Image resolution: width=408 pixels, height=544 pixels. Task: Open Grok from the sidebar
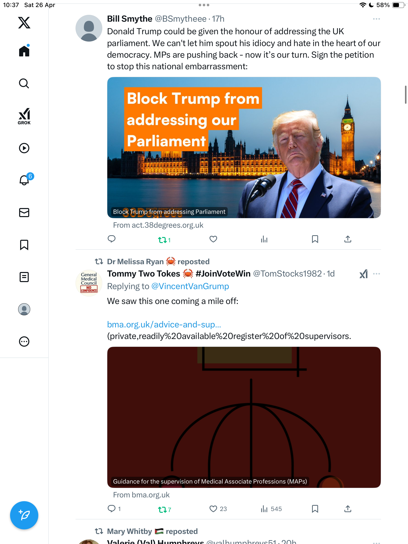click(x=24, y=116)
